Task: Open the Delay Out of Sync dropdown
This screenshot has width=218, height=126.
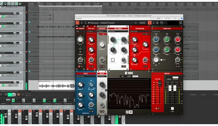Action: pos(102,77)
